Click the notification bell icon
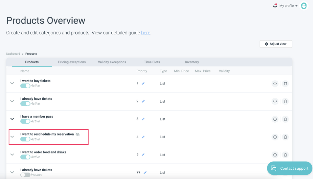The height and width of the screenshot is (181, 313). click(x=275, y=6)
